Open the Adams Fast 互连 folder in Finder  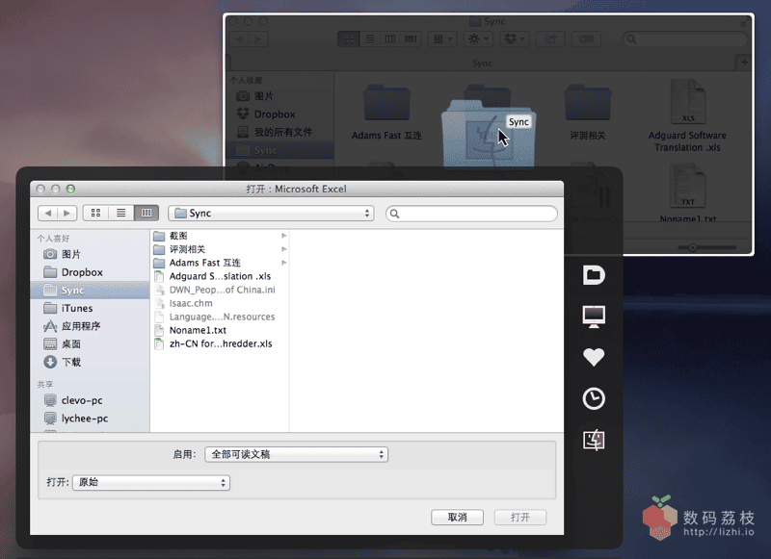(x=387, y=112)
